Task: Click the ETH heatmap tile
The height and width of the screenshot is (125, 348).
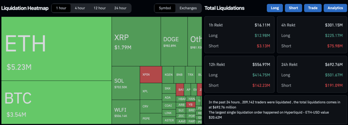Action: click(57, 49)
